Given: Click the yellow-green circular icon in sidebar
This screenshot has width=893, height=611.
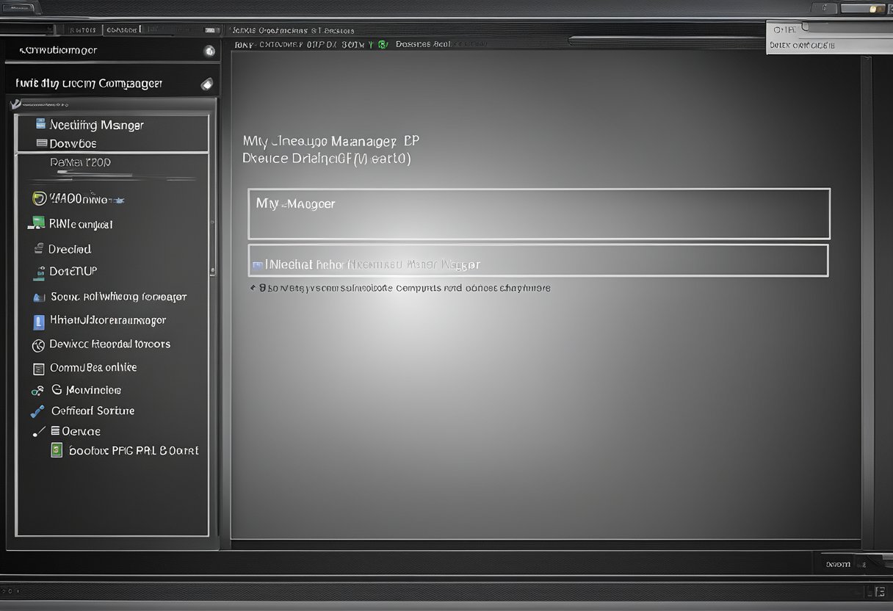Looking at the screenshot, I should pyautogui.click(x=40, y=198).
